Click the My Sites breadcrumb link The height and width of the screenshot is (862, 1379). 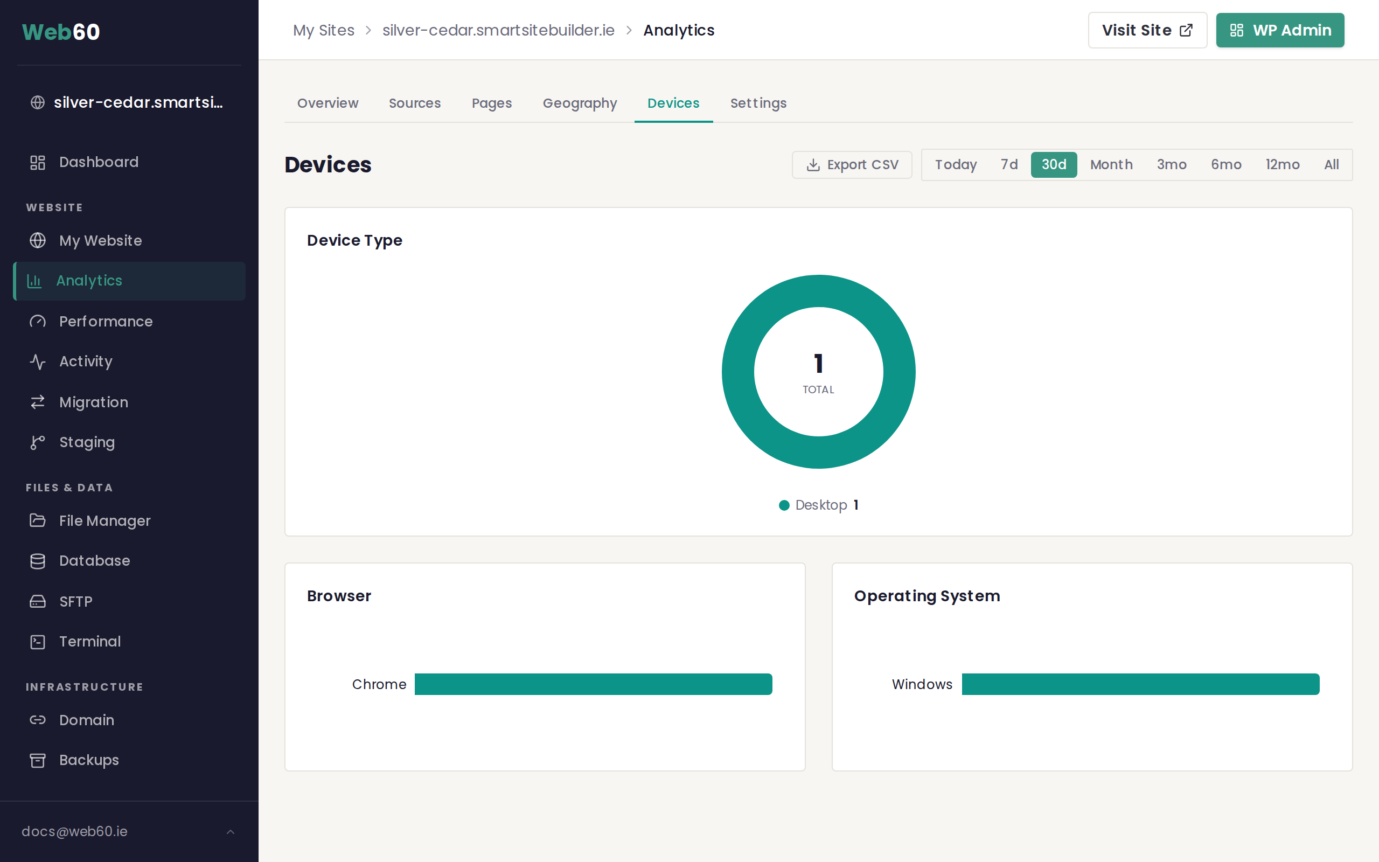click(323, 30)
